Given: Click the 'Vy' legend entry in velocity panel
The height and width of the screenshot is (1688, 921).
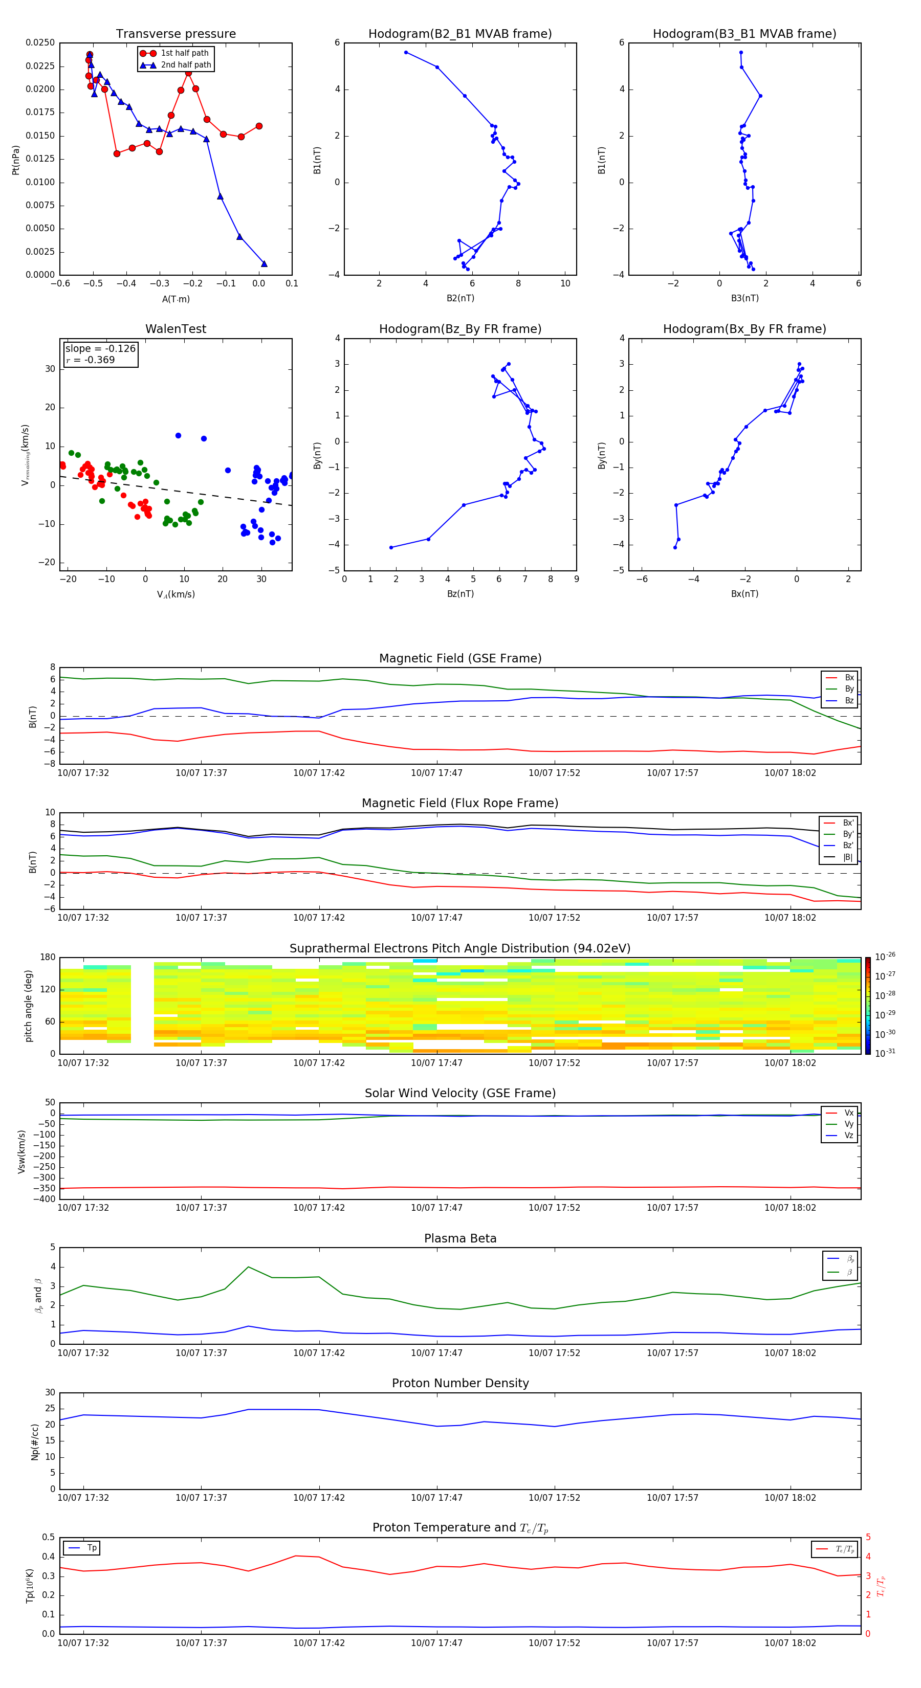Looking at the screenshot, I should 840,1124.
